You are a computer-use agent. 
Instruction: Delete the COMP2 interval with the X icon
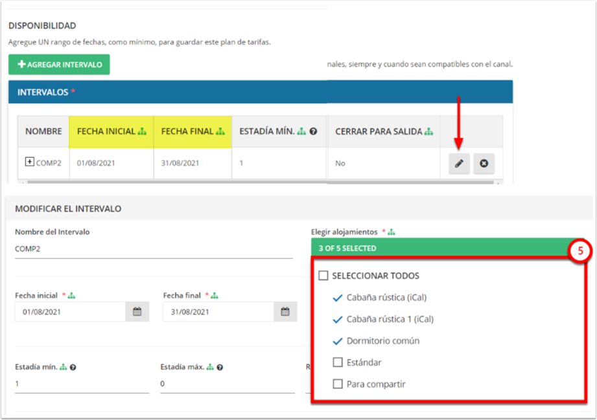pyautogui.click(x=484, y=164)
